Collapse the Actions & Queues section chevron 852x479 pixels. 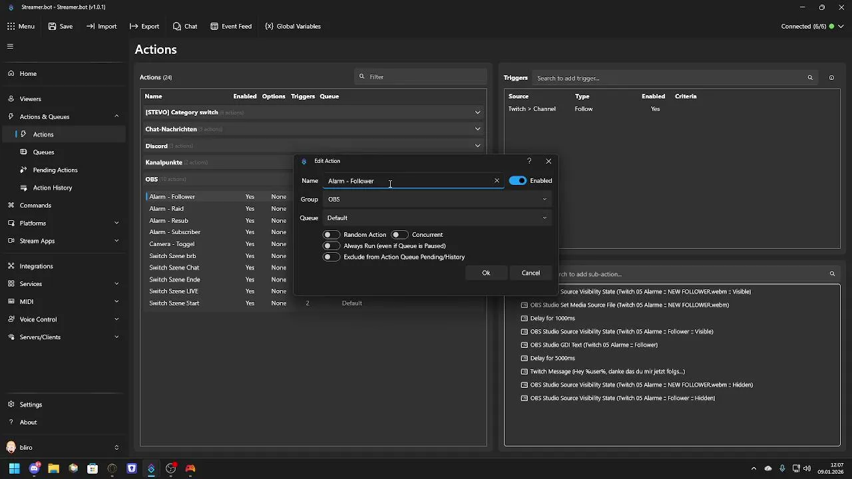coord(116,116)
